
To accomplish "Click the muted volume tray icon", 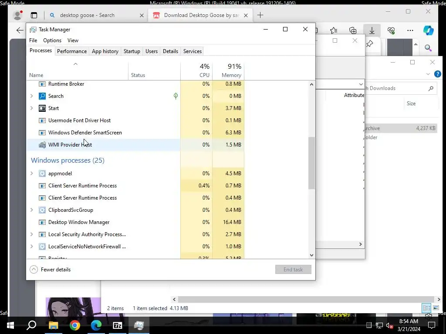I will [389, 325].
